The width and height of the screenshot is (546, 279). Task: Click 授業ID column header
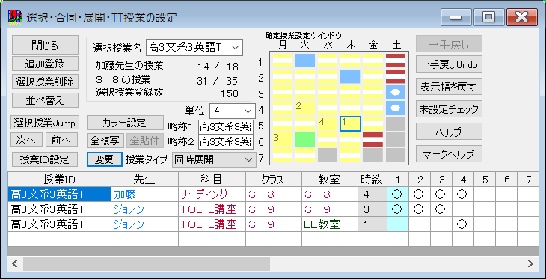coord(59,180)
